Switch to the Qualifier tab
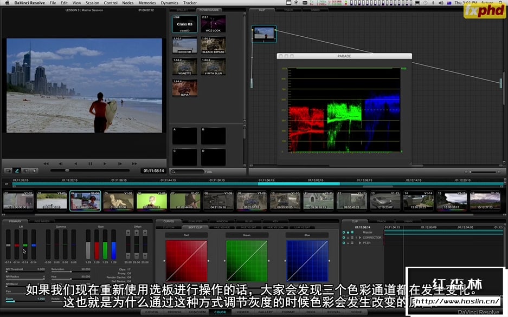The height and width of the screenshot is (317, 508). click(195, 221)
